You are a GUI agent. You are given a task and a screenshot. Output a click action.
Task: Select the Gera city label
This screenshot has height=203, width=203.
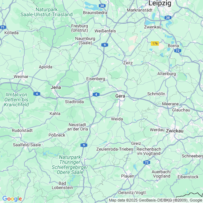point(120,96)
